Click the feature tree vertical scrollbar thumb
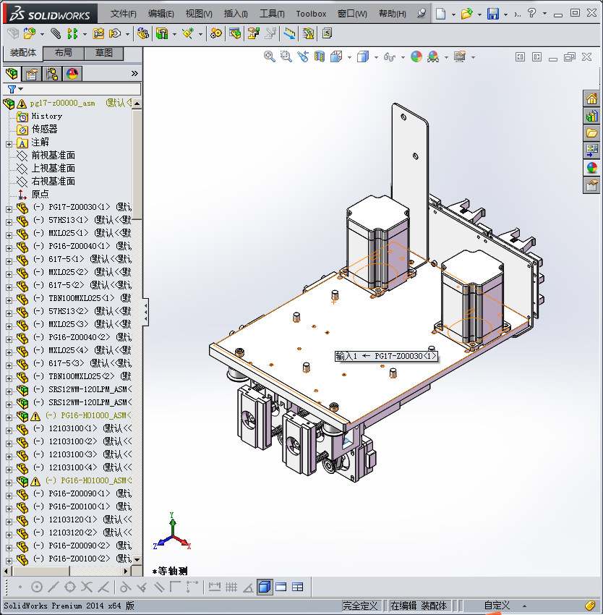This screenshot has width=603, height=615. pos(137,164)
